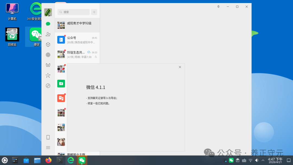
Task: Click the WeChat tray icon
Action: click(231, 160)
